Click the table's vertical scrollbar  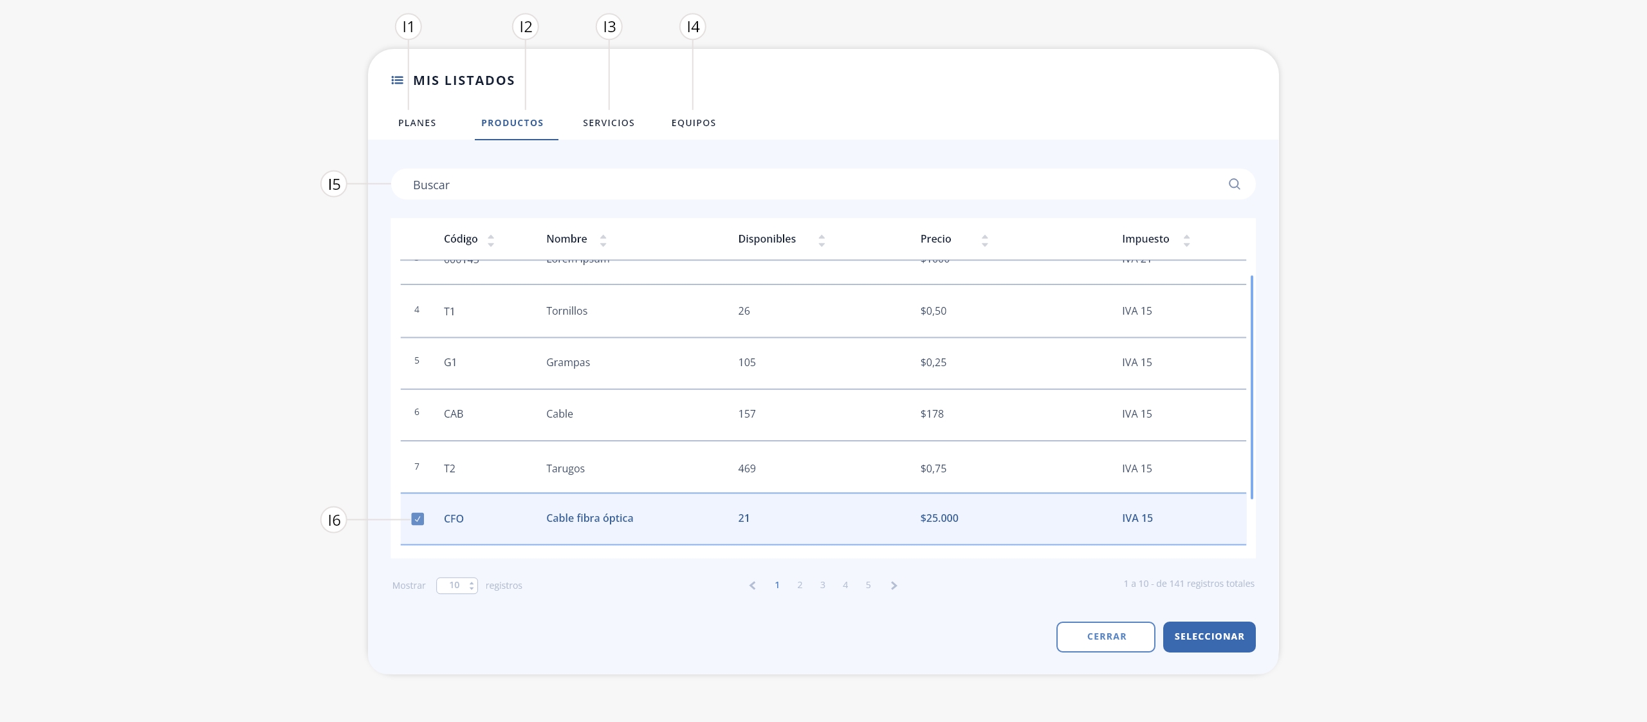click(x=1252, y=387)
